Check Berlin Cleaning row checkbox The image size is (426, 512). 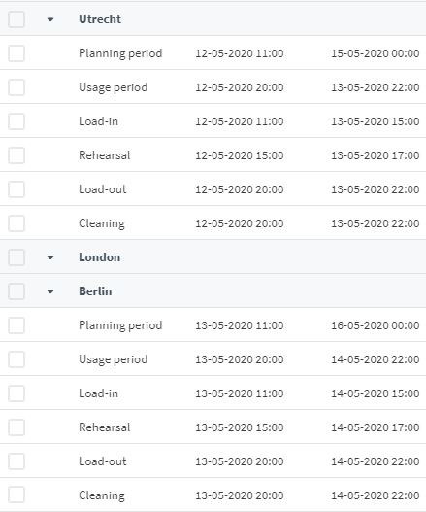click(x=16, y=495)
